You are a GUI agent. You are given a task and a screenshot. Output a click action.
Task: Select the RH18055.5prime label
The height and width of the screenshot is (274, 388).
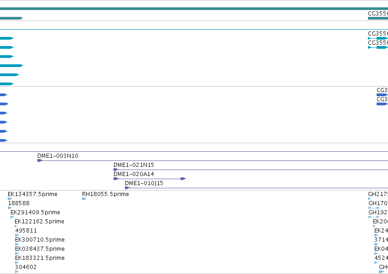(105, 194)
